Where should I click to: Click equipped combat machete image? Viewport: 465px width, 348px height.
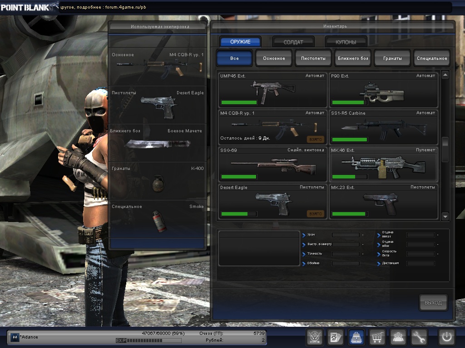pos(158,144)
